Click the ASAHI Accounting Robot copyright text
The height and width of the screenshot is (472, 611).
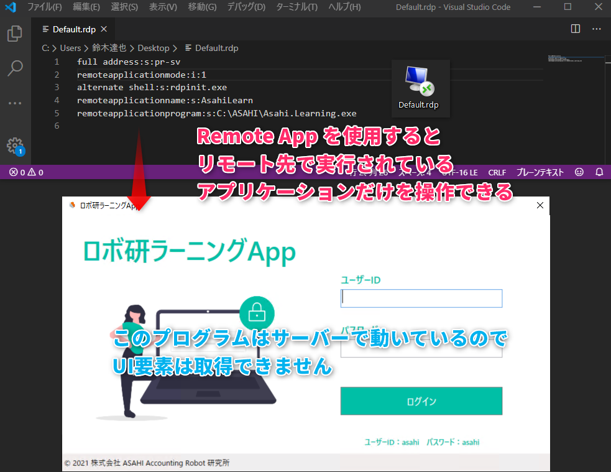[147, 463]
